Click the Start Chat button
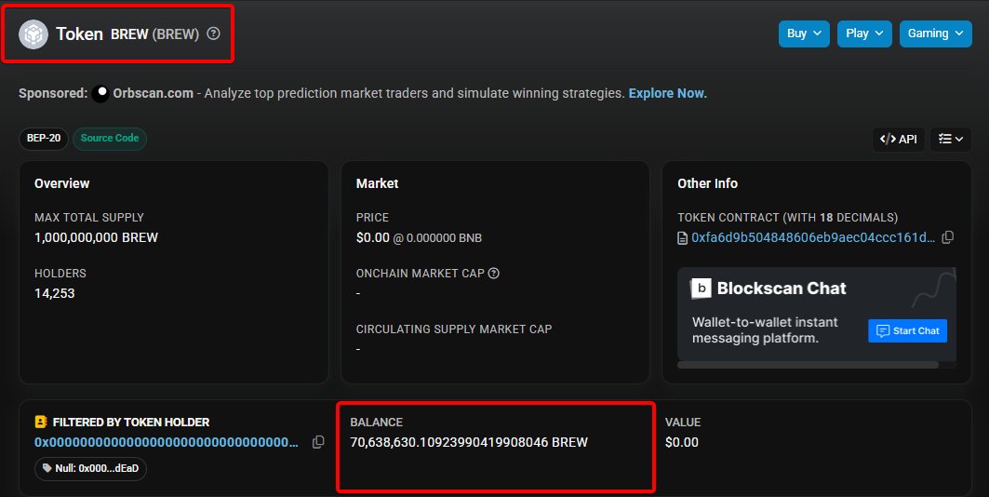The image size is (989, 497). [x=907, y=331]
